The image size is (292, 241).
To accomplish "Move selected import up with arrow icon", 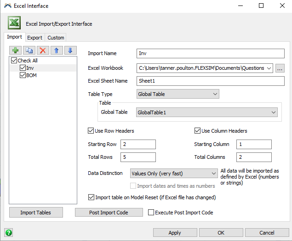I will 57,50.
